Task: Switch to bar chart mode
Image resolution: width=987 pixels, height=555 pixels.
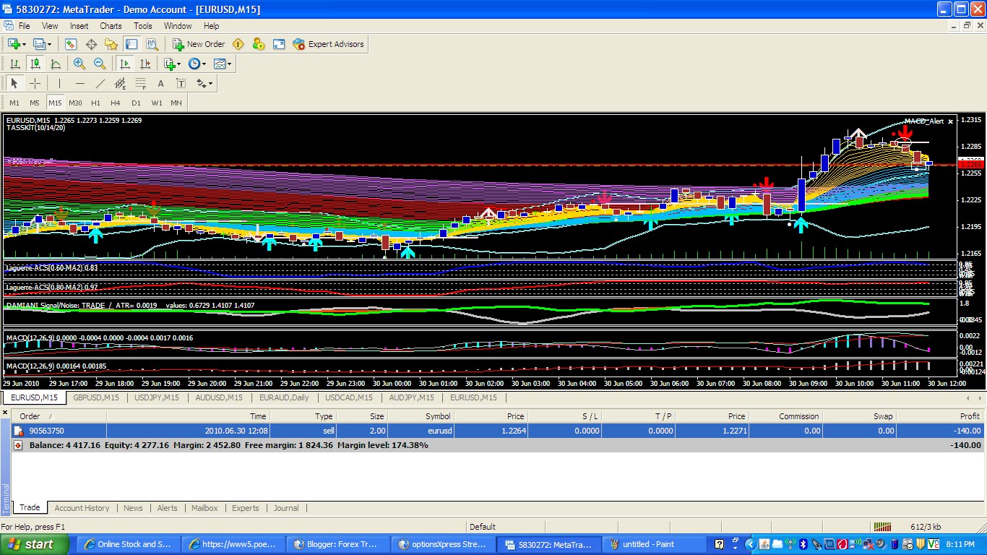Action: coord(14,64)
